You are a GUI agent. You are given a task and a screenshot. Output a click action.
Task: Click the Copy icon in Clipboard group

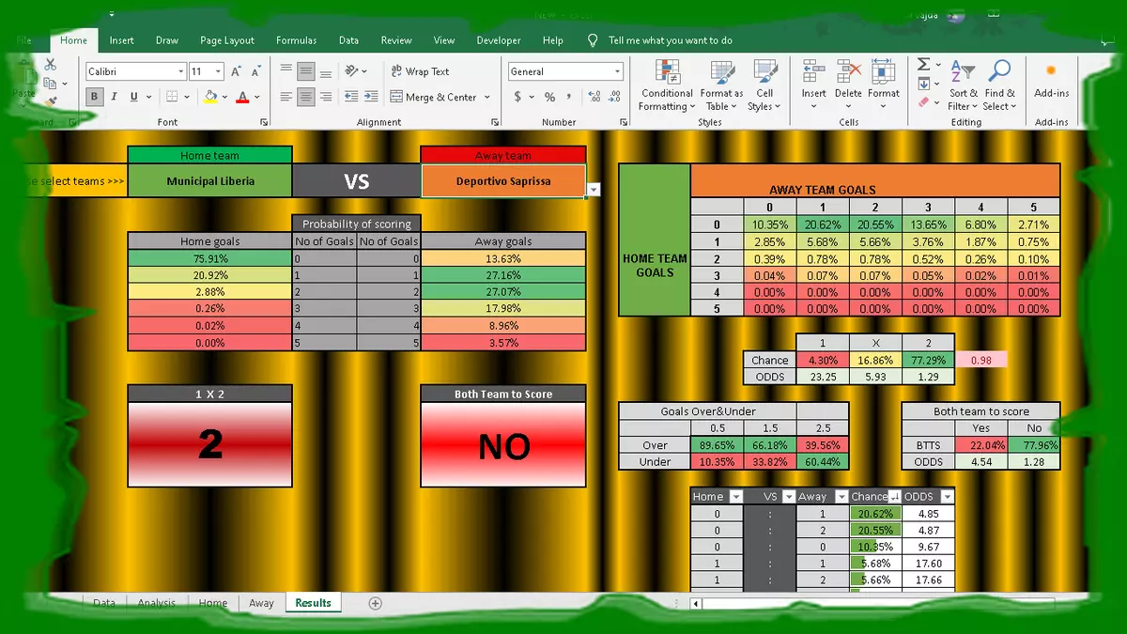click(x=50, y=83)
